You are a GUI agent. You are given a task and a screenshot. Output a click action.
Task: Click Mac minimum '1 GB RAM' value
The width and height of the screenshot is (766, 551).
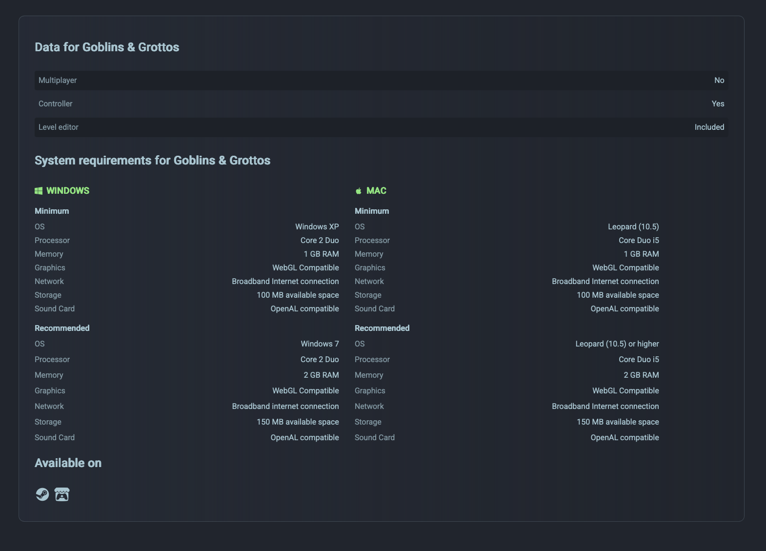[x=641, y=254]
